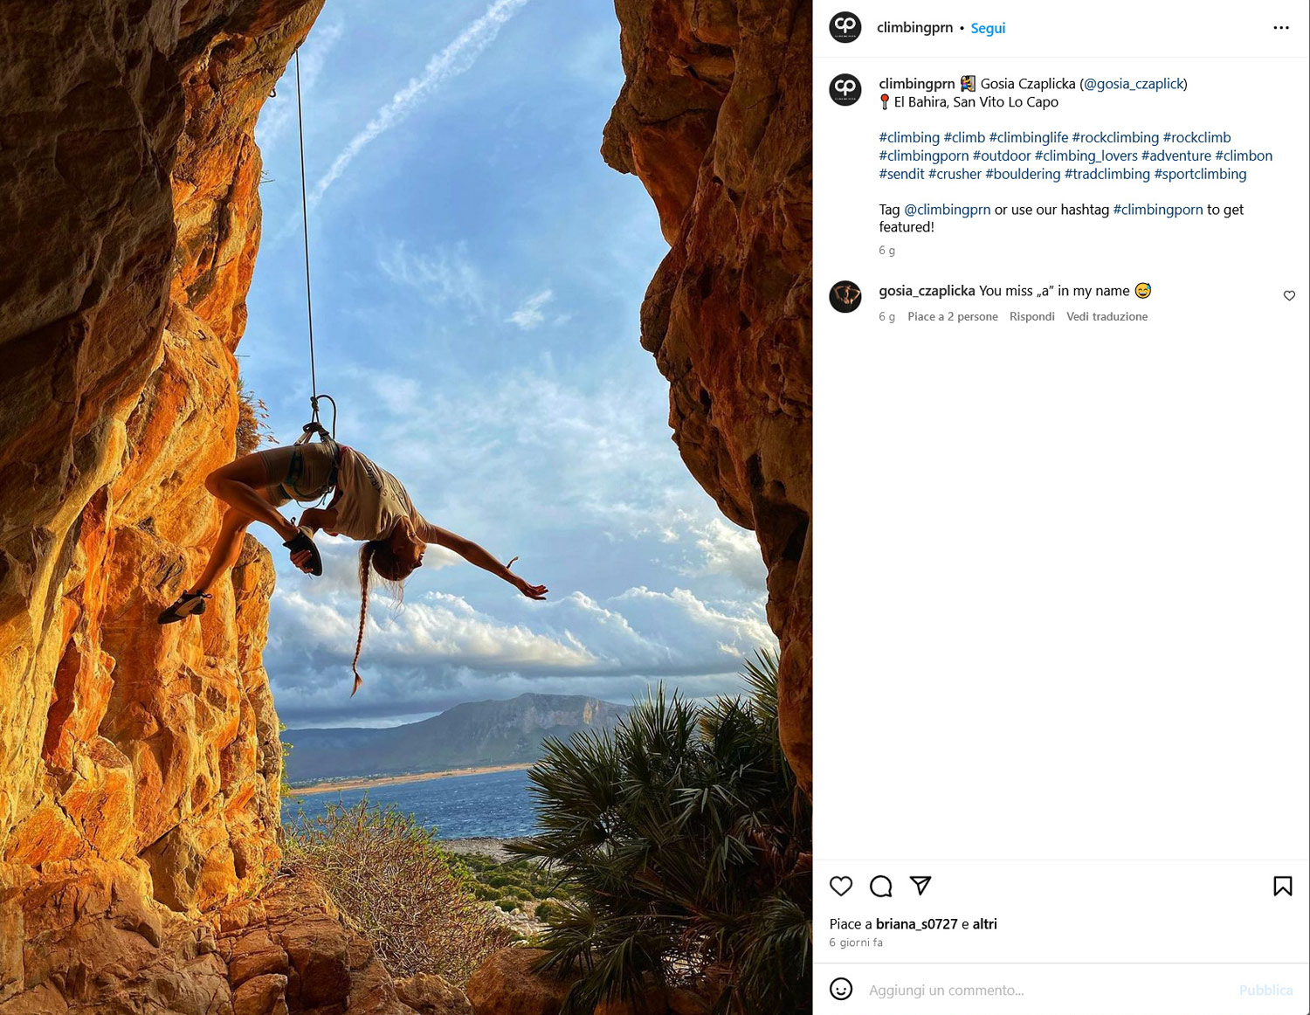Like gosia_czaplicka's comment with the small heart
The image size is (1310, 1015).
(1288, 296)
